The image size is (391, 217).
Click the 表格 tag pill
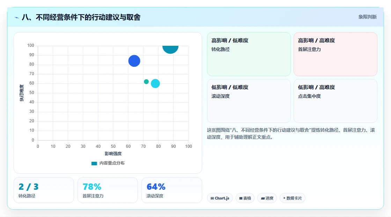pos(245,198)
